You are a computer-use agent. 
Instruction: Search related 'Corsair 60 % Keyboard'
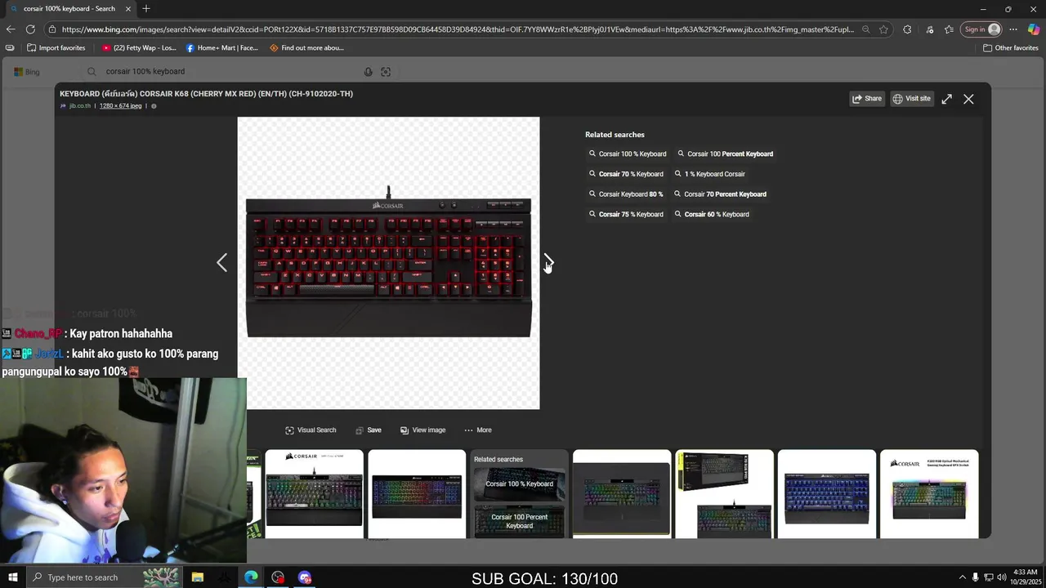click(x=711, y=215)
